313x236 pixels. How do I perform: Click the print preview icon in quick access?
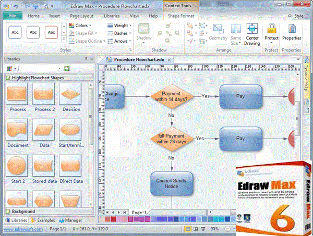coord(46,6)
